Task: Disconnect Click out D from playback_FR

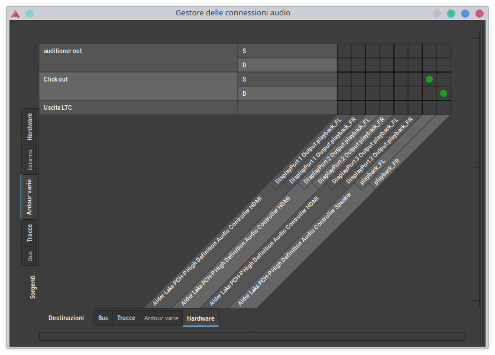Action: coord(444,93)
